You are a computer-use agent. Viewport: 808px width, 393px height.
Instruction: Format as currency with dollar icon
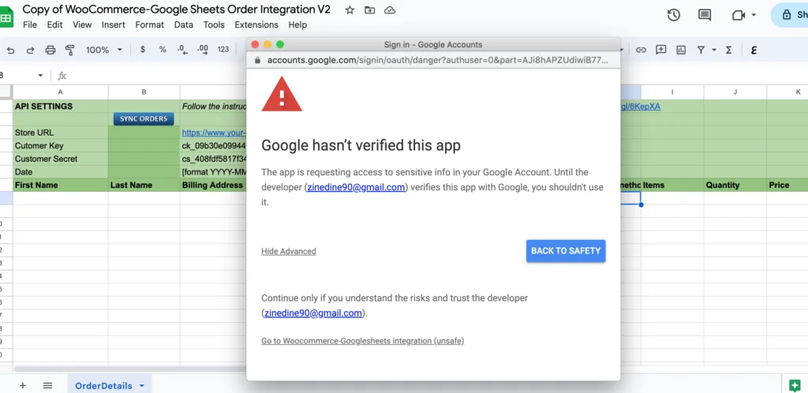click(143, 50)
